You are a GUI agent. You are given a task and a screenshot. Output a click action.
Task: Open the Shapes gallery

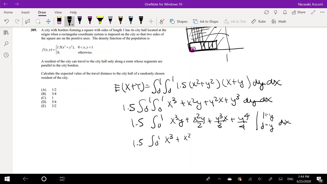tap(179, 21)
